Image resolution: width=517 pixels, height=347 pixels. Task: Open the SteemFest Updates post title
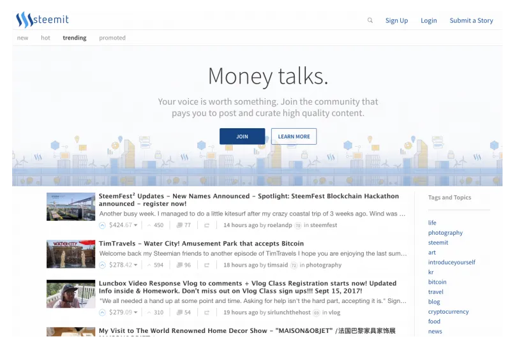(249, 200)
